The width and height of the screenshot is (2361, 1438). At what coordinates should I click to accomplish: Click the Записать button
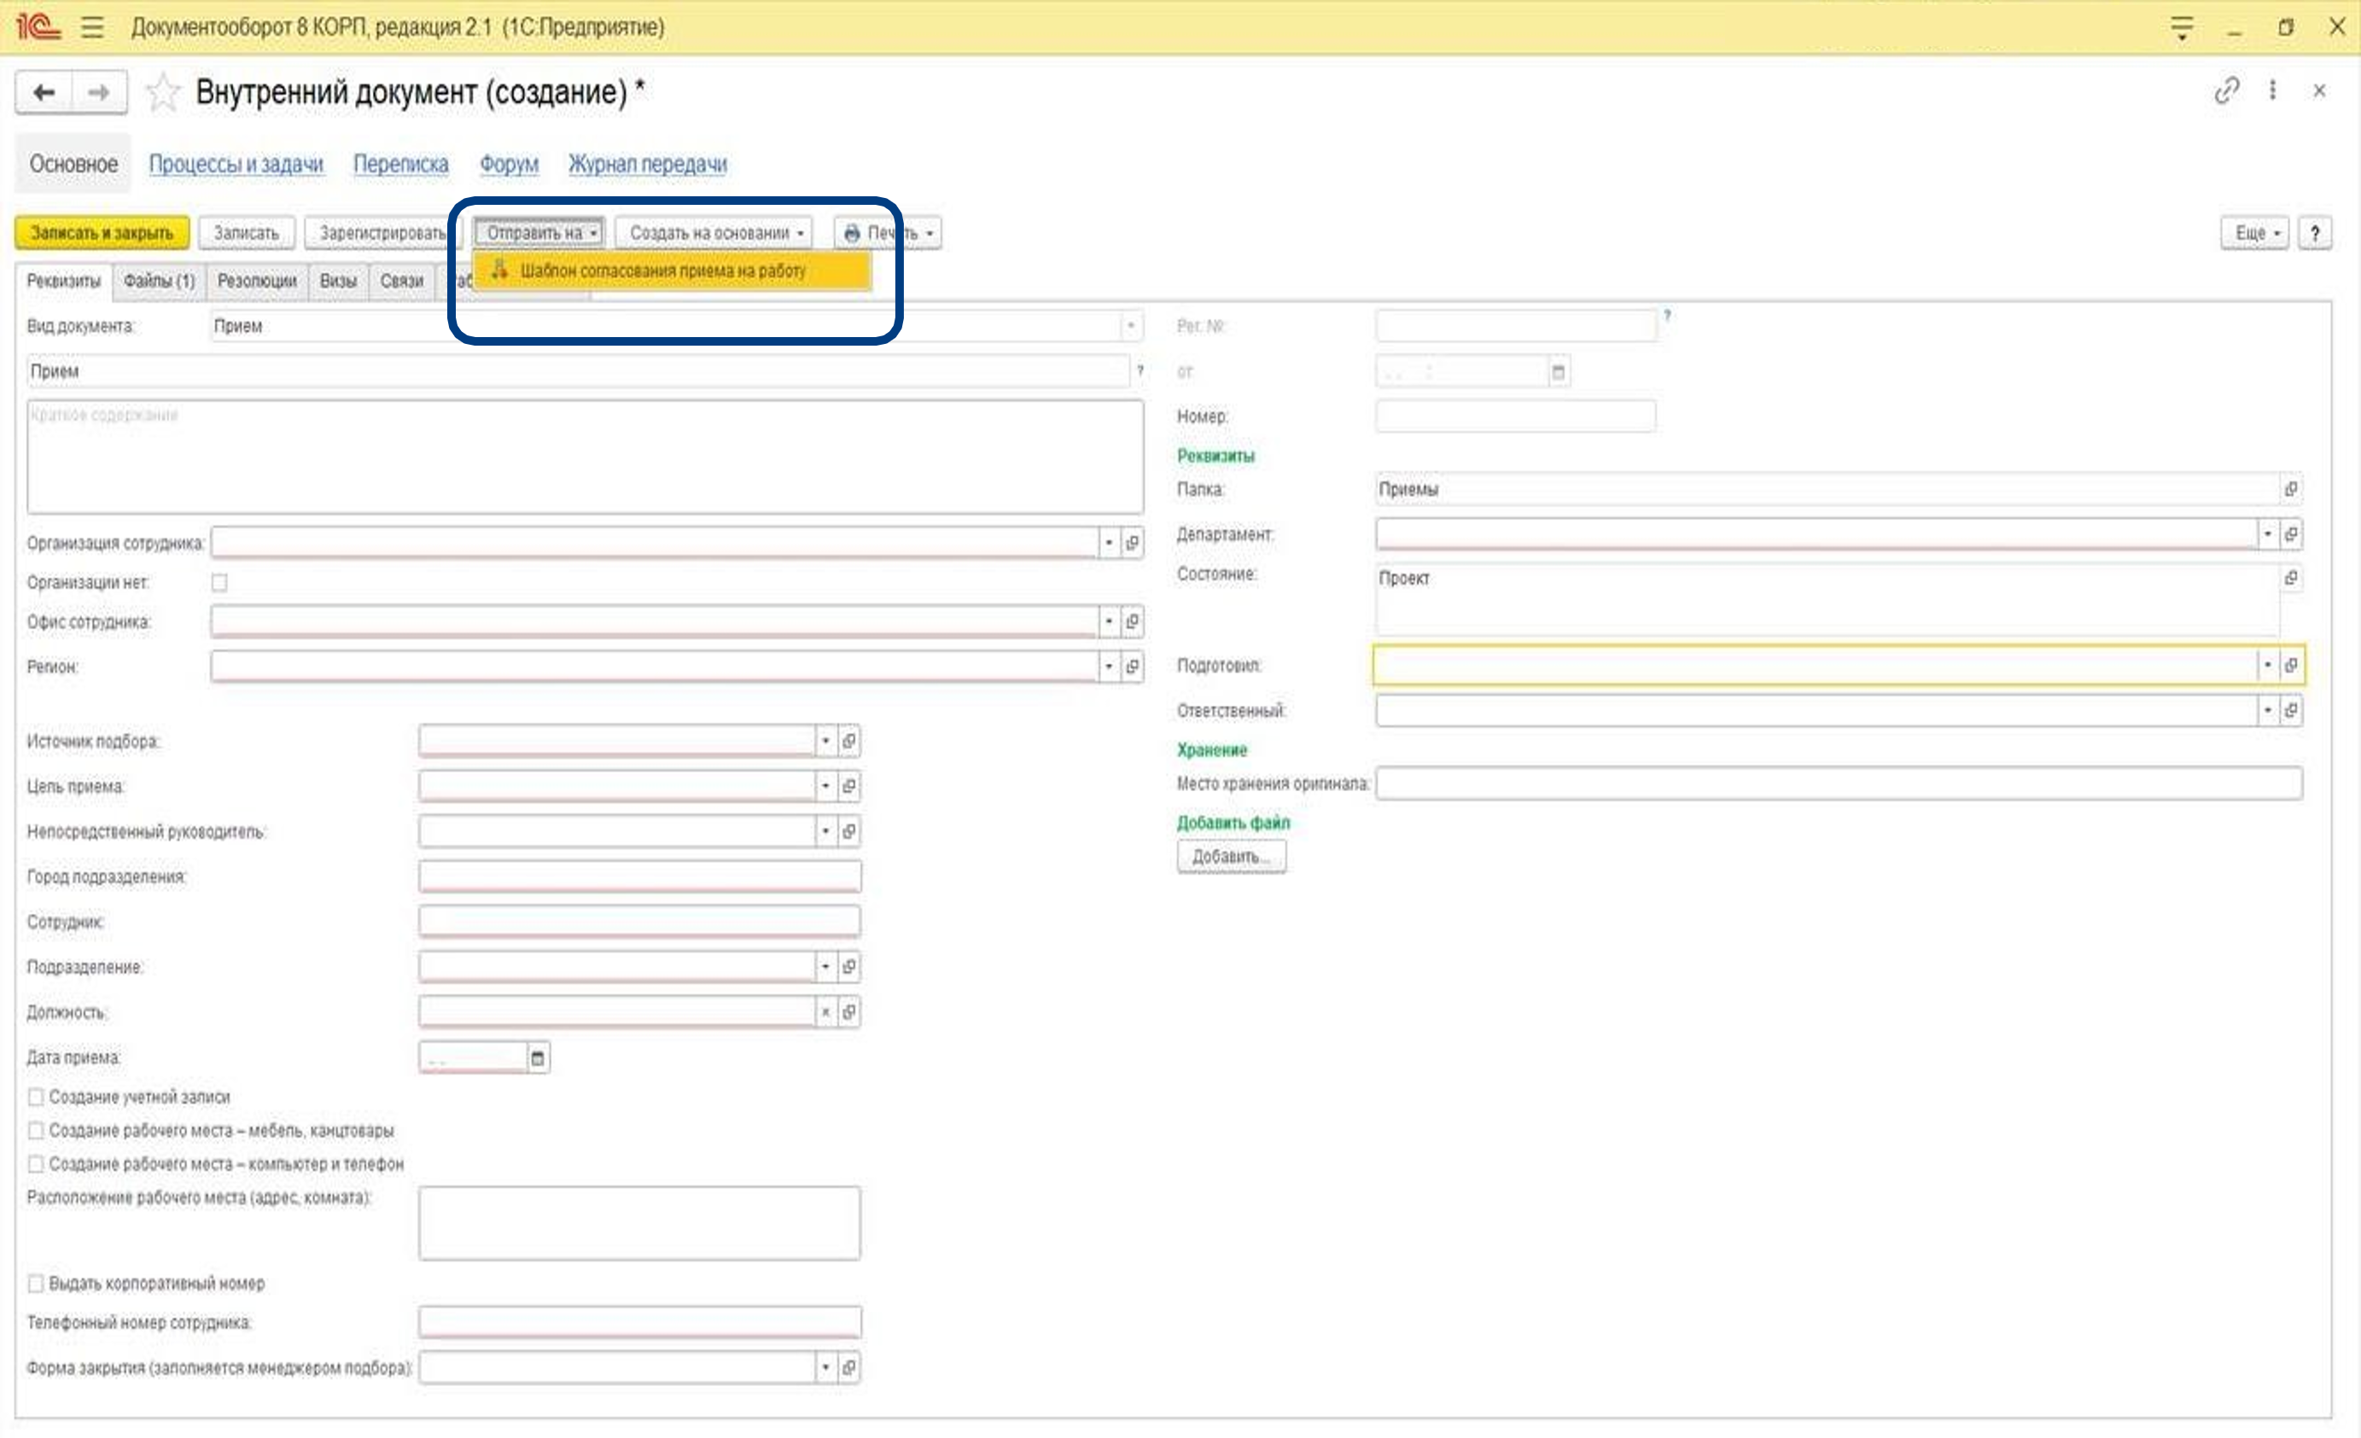(x=246, y=233)
